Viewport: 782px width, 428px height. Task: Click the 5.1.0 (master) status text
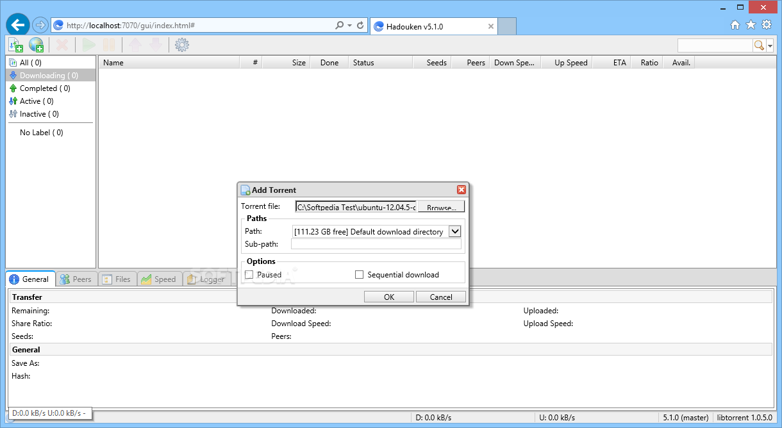[x=685, y=418]
